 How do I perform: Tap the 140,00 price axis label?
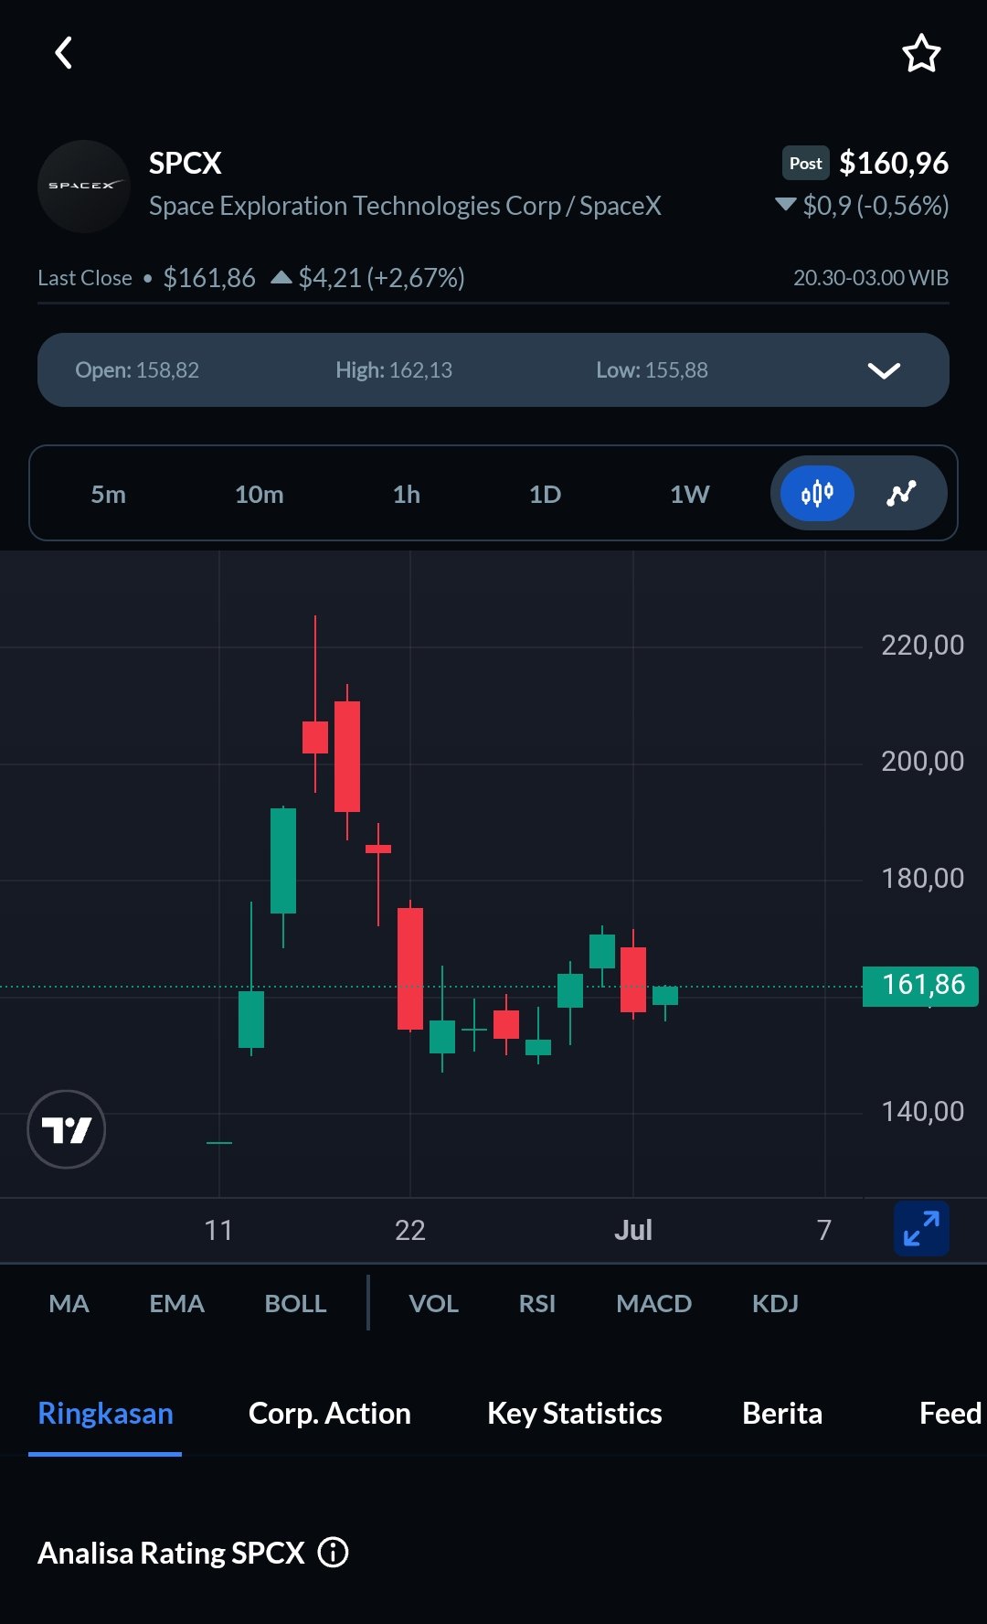[x=922, y=1112]
